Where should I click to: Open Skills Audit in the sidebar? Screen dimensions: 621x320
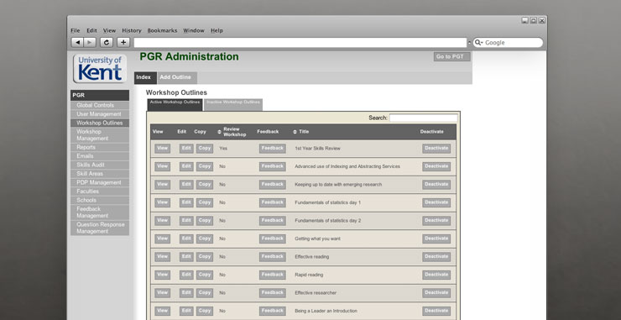[x=100, y=165]
